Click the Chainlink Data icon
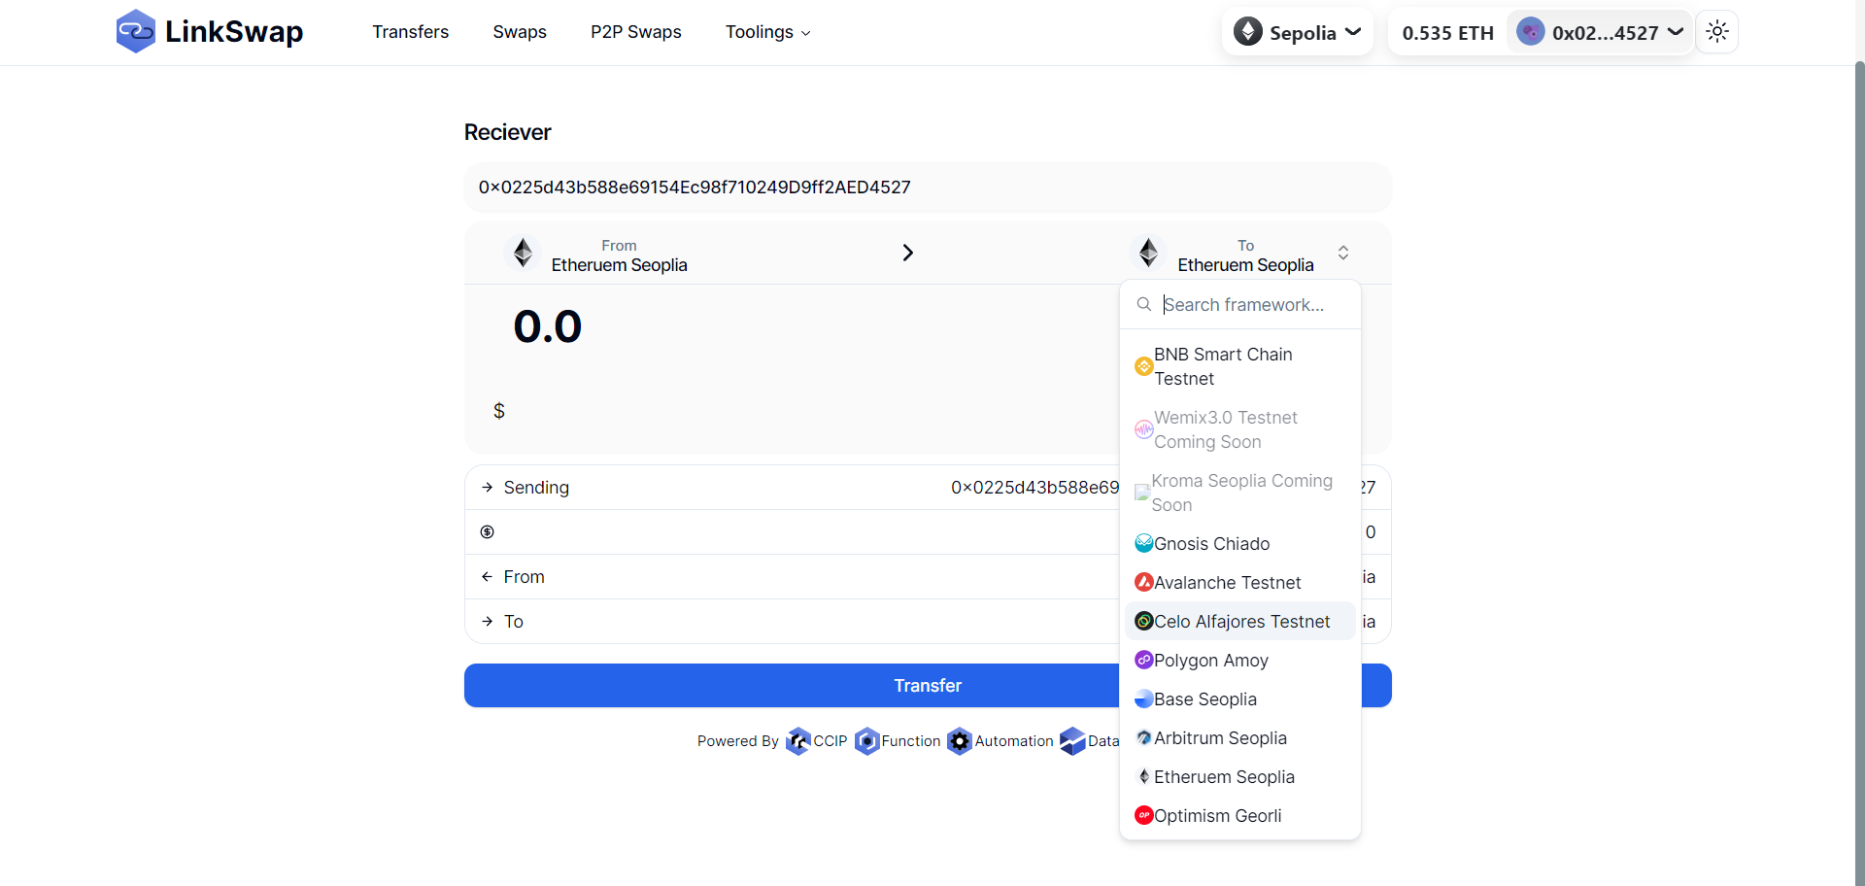Image resolution: width=1865 pixels, height=886 pixels. (x=1072, y=741)
